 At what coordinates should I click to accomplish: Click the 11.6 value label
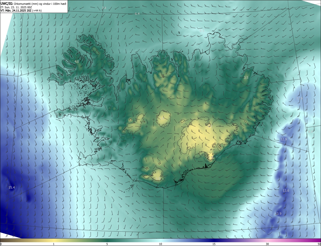299,98
